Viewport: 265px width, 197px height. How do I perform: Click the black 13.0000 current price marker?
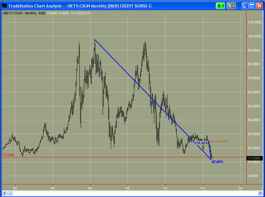tap(254, 158)
